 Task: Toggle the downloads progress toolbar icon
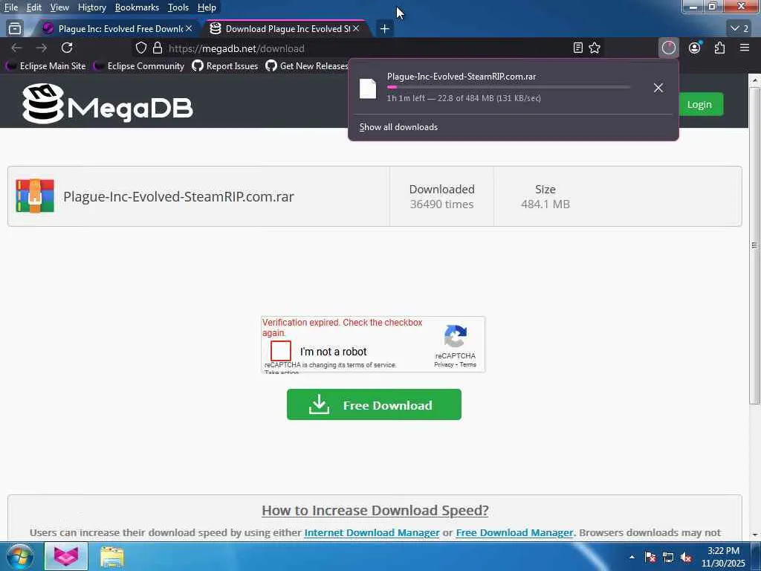(668, 48)
